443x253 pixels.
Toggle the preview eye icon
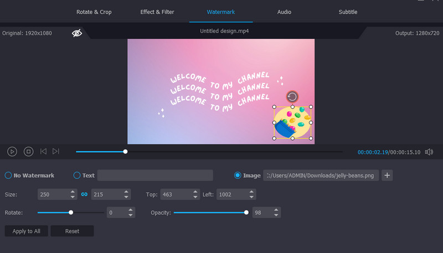77,33
